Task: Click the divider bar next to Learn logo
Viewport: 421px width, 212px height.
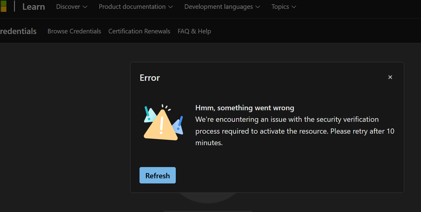Action: [15, 6]
